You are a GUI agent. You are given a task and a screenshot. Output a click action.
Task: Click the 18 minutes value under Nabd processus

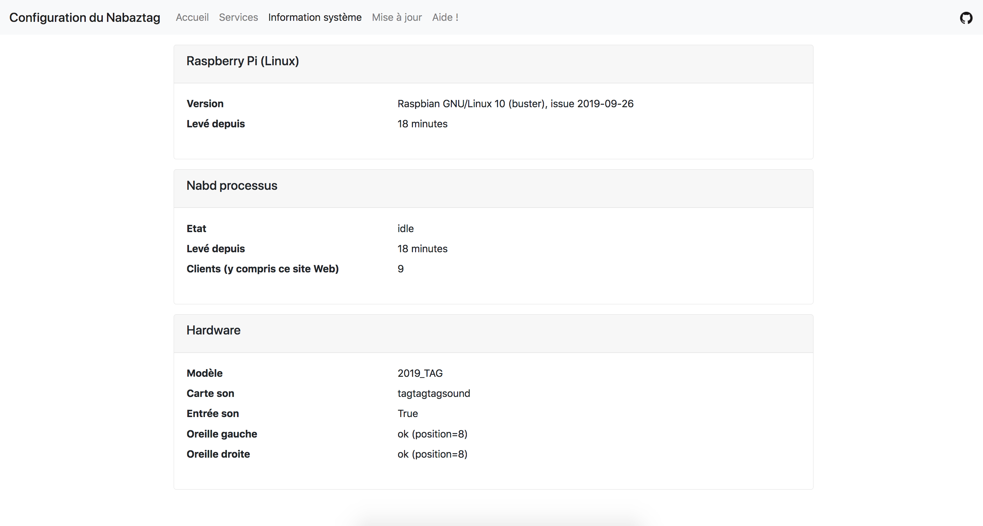422,249
